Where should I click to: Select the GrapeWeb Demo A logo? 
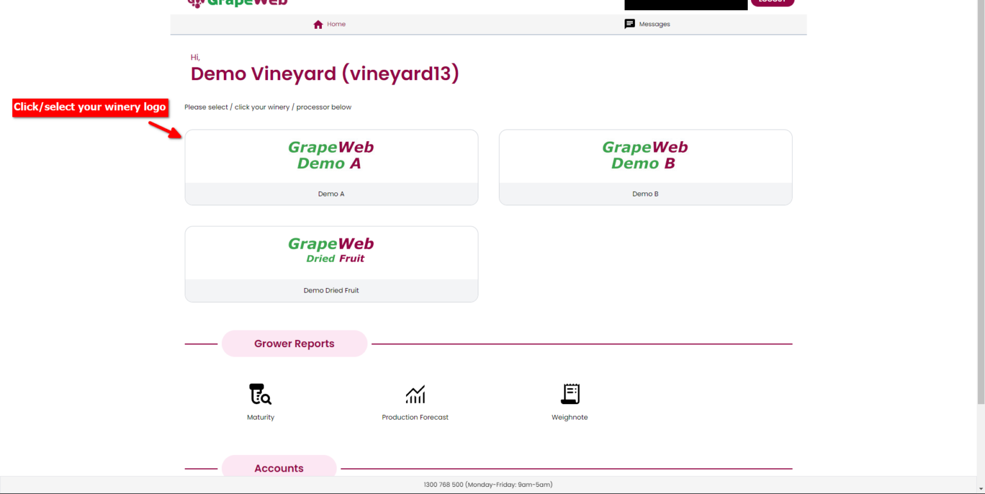coord(331,155)
